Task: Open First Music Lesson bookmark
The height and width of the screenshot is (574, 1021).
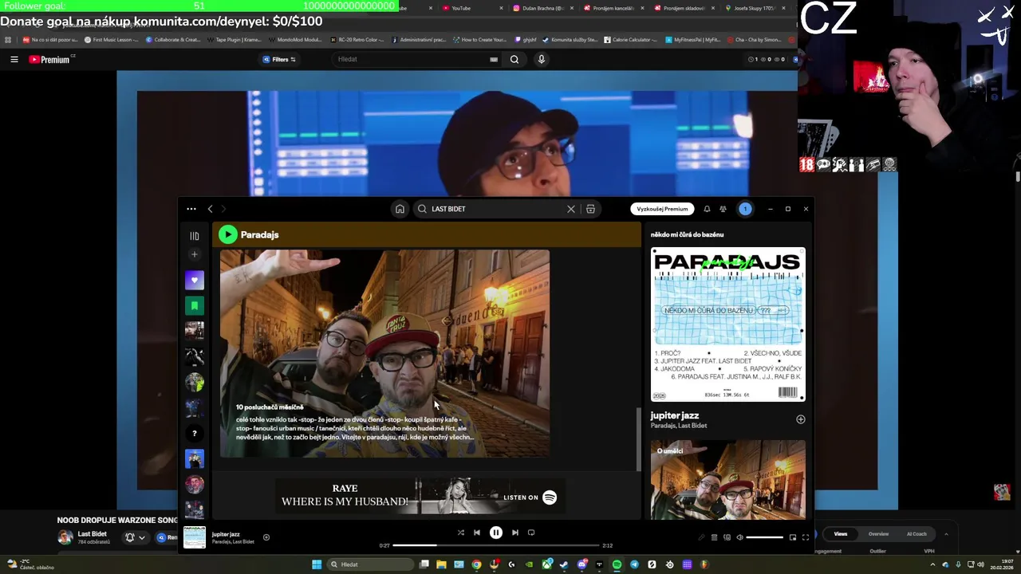Action: coord(111,39)
